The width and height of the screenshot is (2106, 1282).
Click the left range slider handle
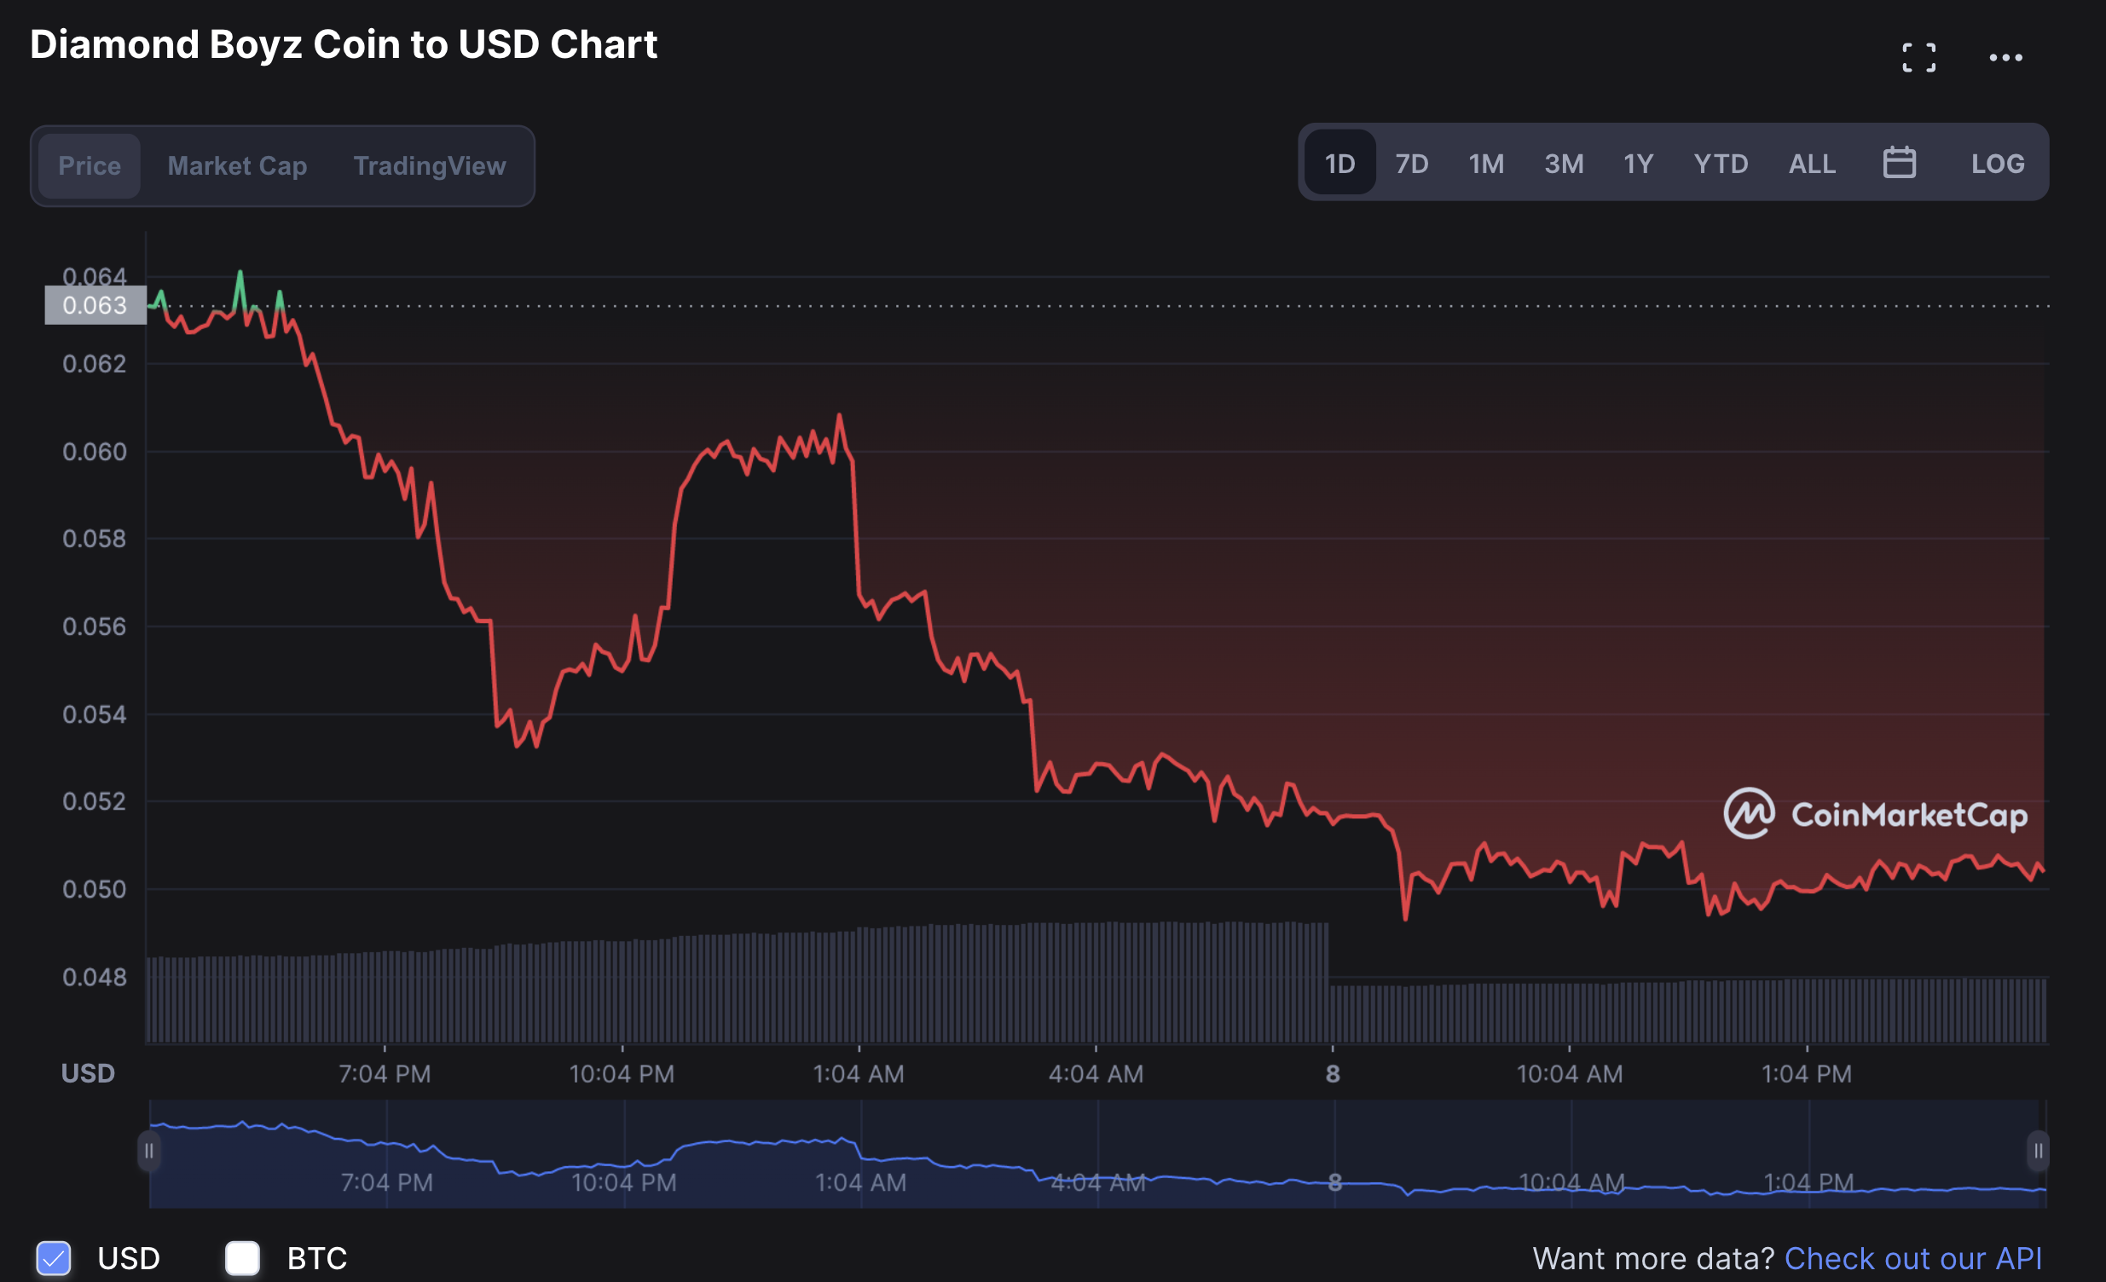pyautogui.click(x=148, y=1152)
